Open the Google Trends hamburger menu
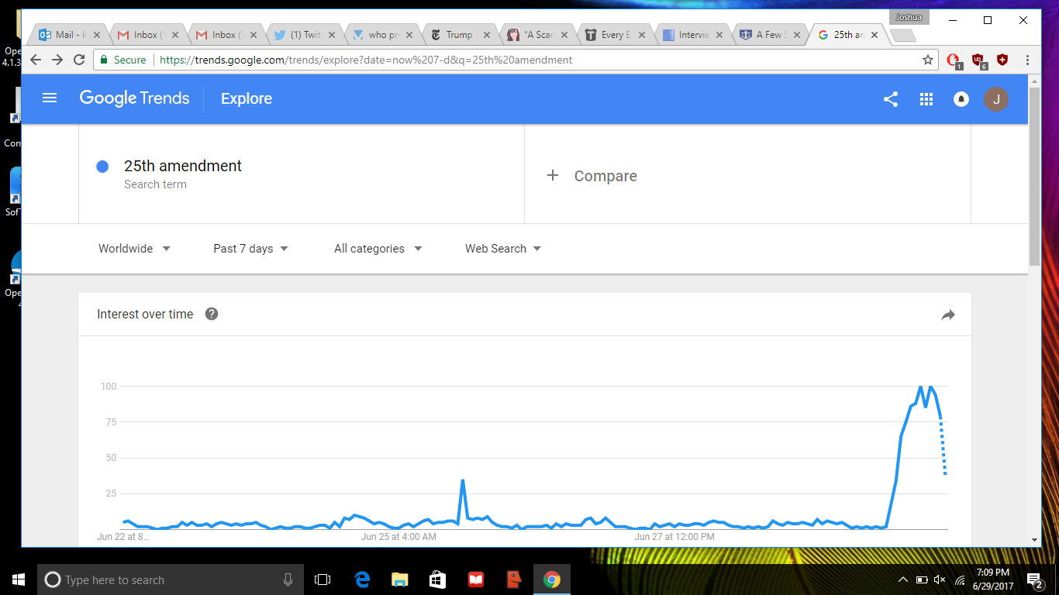1059x595 pixels. 50,98
